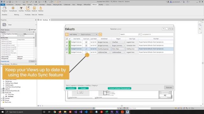Open Windows Start menu
Screen dimensions: 204x114
(x=3, y=112)
